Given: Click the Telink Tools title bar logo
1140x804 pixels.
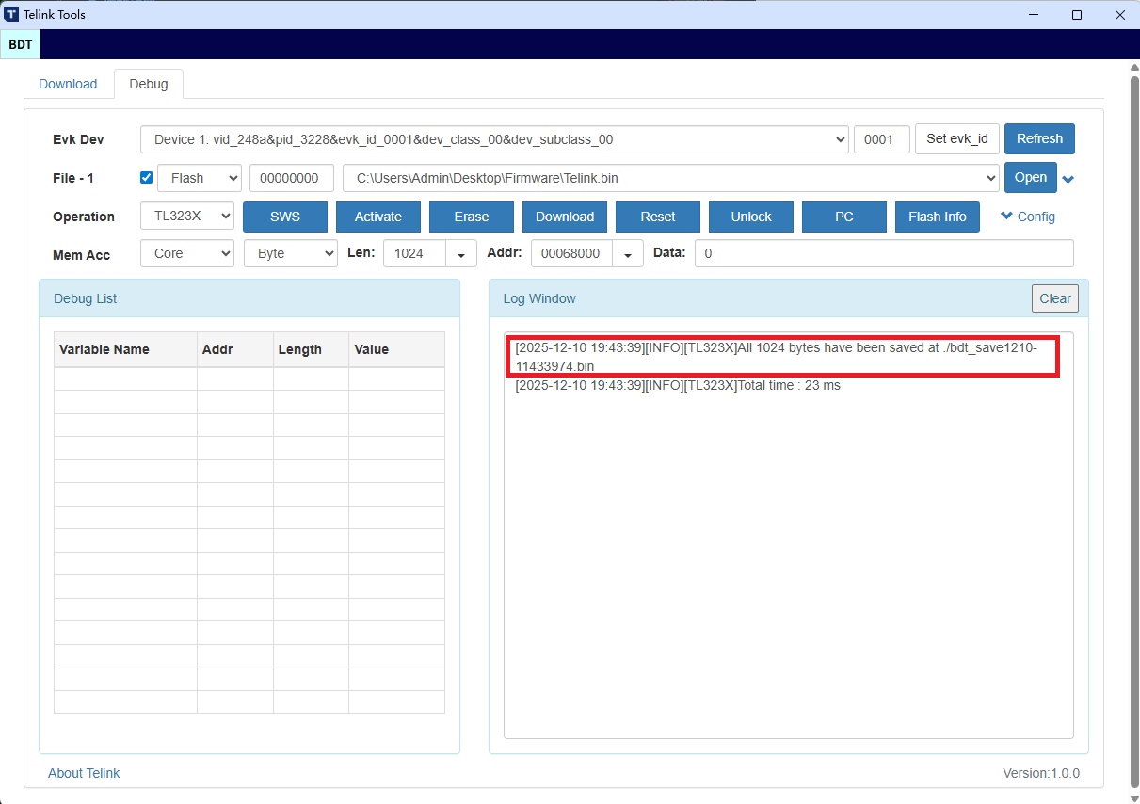Looking at the screenshot, I should 11,14.
